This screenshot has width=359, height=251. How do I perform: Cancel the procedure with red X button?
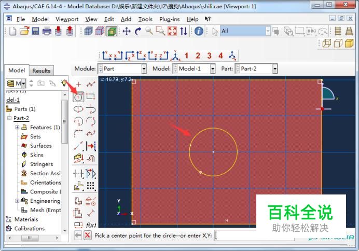click(x=88, y=235)
